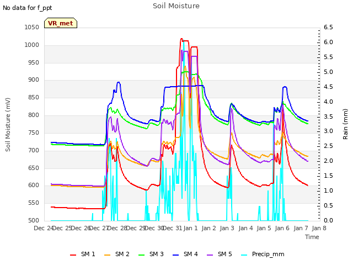Click the Jan 4 date tick label
Viewport: 353px width, 265px height.
tap(245, 228)
